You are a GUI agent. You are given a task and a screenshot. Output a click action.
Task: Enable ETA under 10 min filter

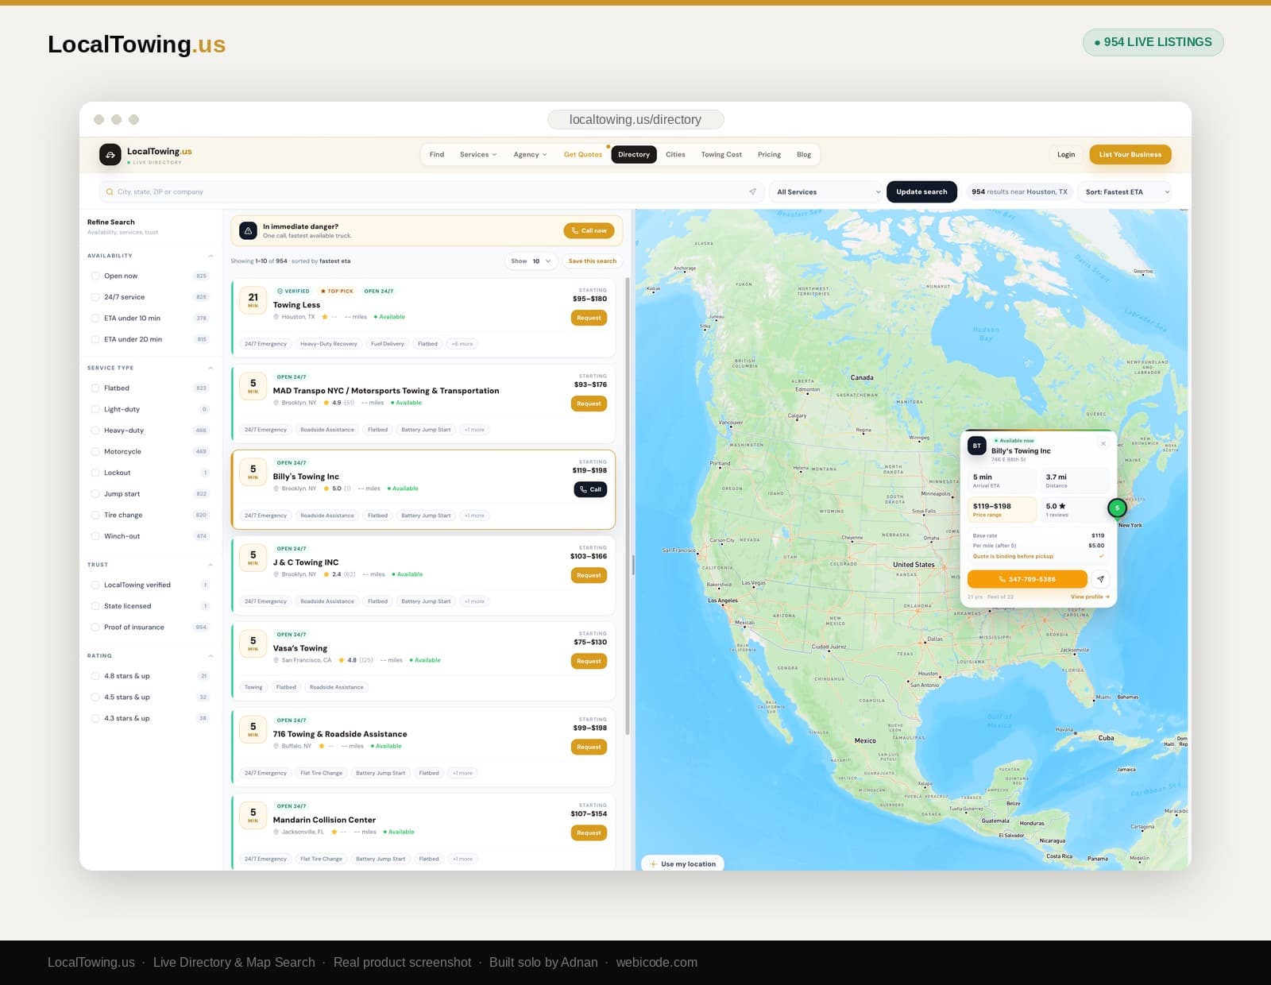95,318
